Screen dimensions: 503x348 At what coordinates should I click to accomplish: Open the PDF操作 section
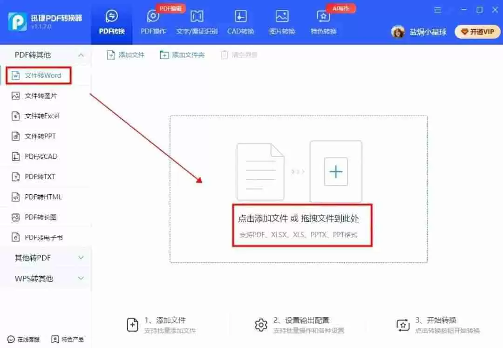pyautogui.click(x=153, y=21)
